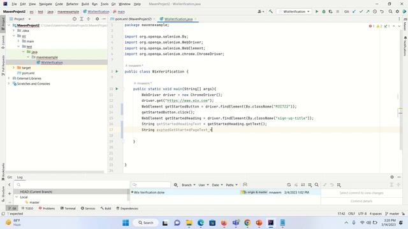Open the TODO tool window
The width and height of the screenshot is (408, 229).
27,208
